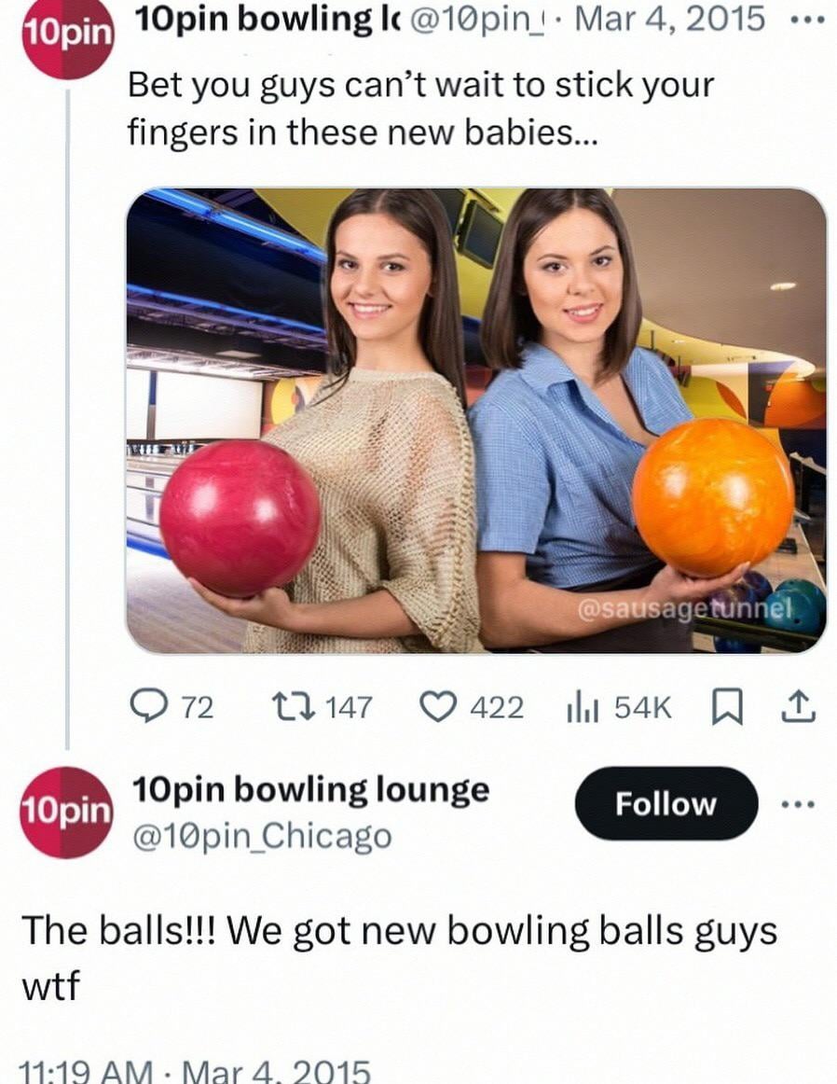Open more options on the first tweet
Image resolution: width=837 pixels, height=1084 pixels.
pyautogui.click(x=806, y=18)
